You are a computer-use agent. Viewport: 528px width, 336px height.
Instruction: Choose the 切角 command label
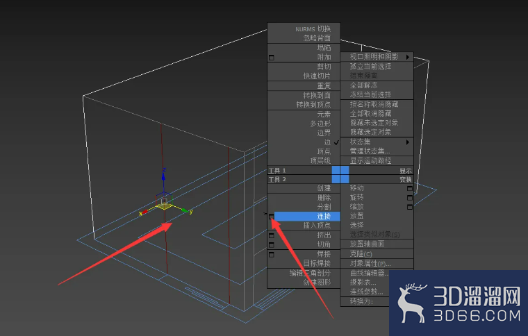click(x=324, y=244)
